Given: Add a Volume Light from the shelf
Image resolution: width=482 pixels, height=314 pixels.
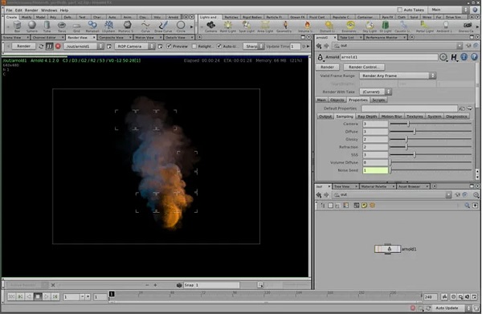Looking at the screenshot, I should click(307, 27).
